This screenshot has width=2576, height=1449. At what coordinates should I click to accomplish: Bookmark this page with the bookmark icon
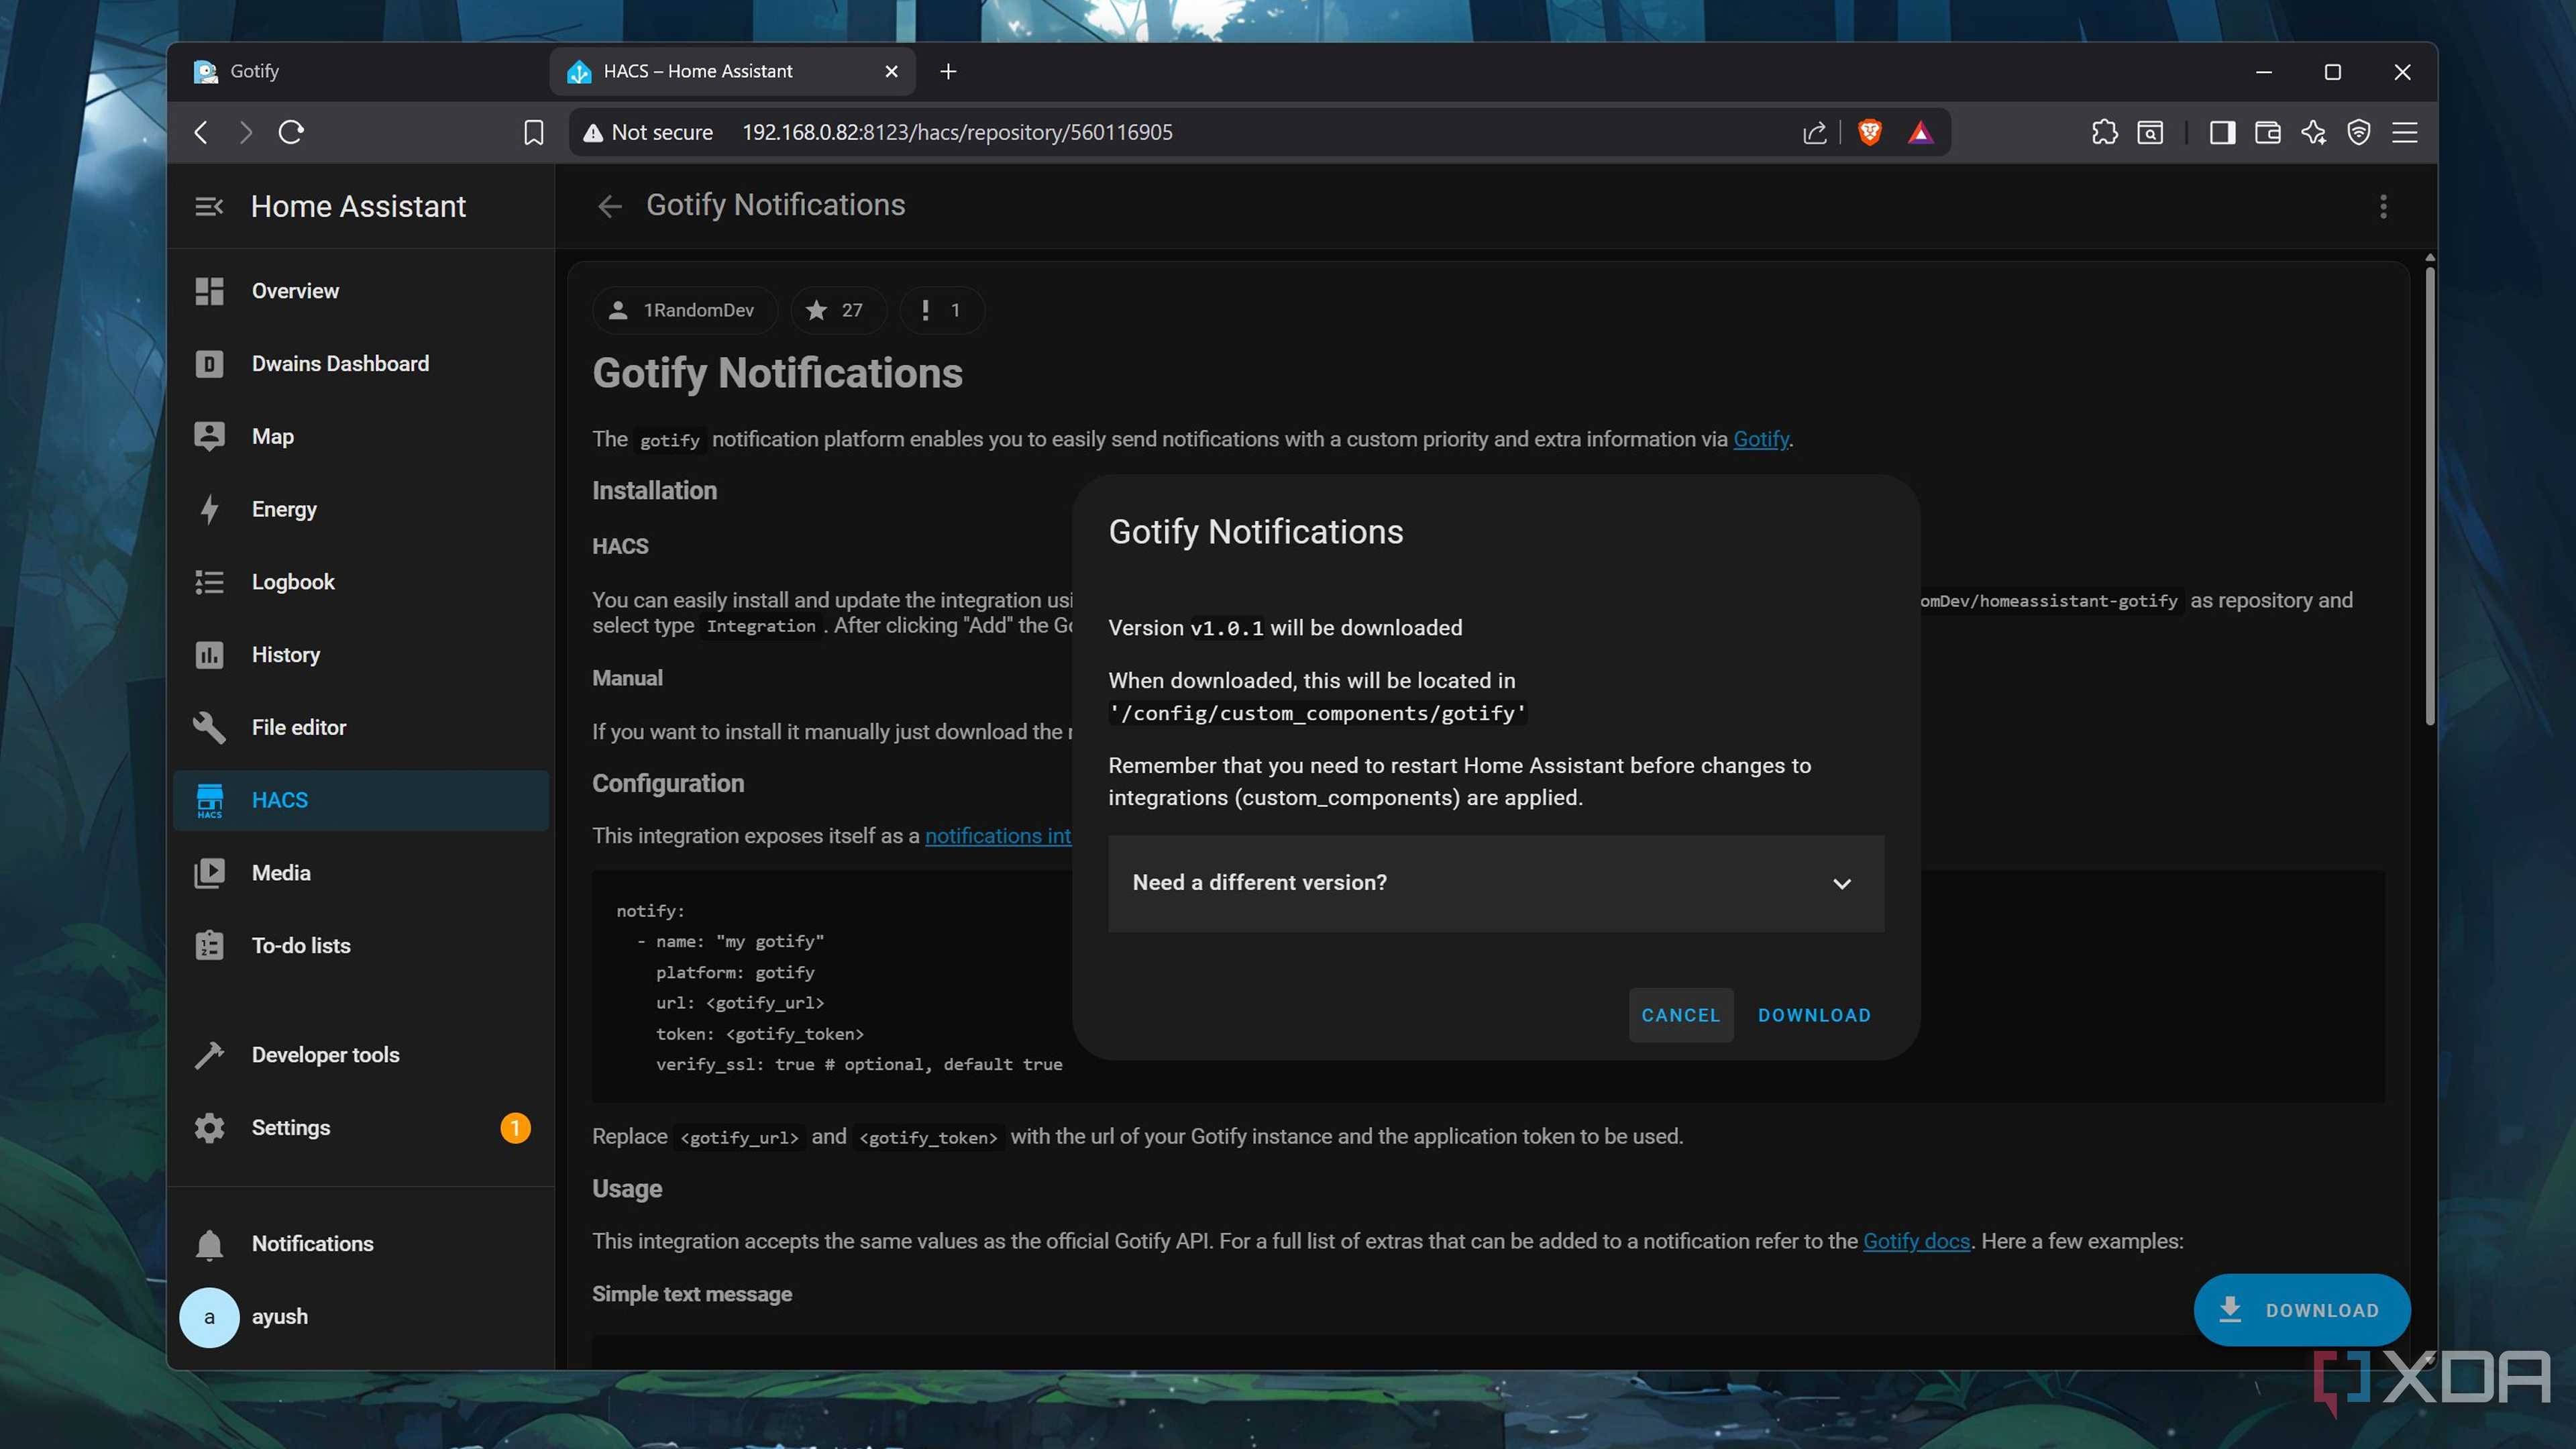click(x=534, y=132)
